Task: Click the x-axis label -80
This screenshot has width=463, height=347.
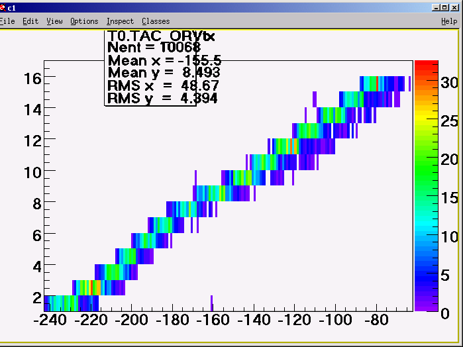Action: (376, 320)
